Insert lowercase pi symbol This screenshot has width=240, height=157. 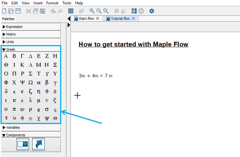[14, 109]
